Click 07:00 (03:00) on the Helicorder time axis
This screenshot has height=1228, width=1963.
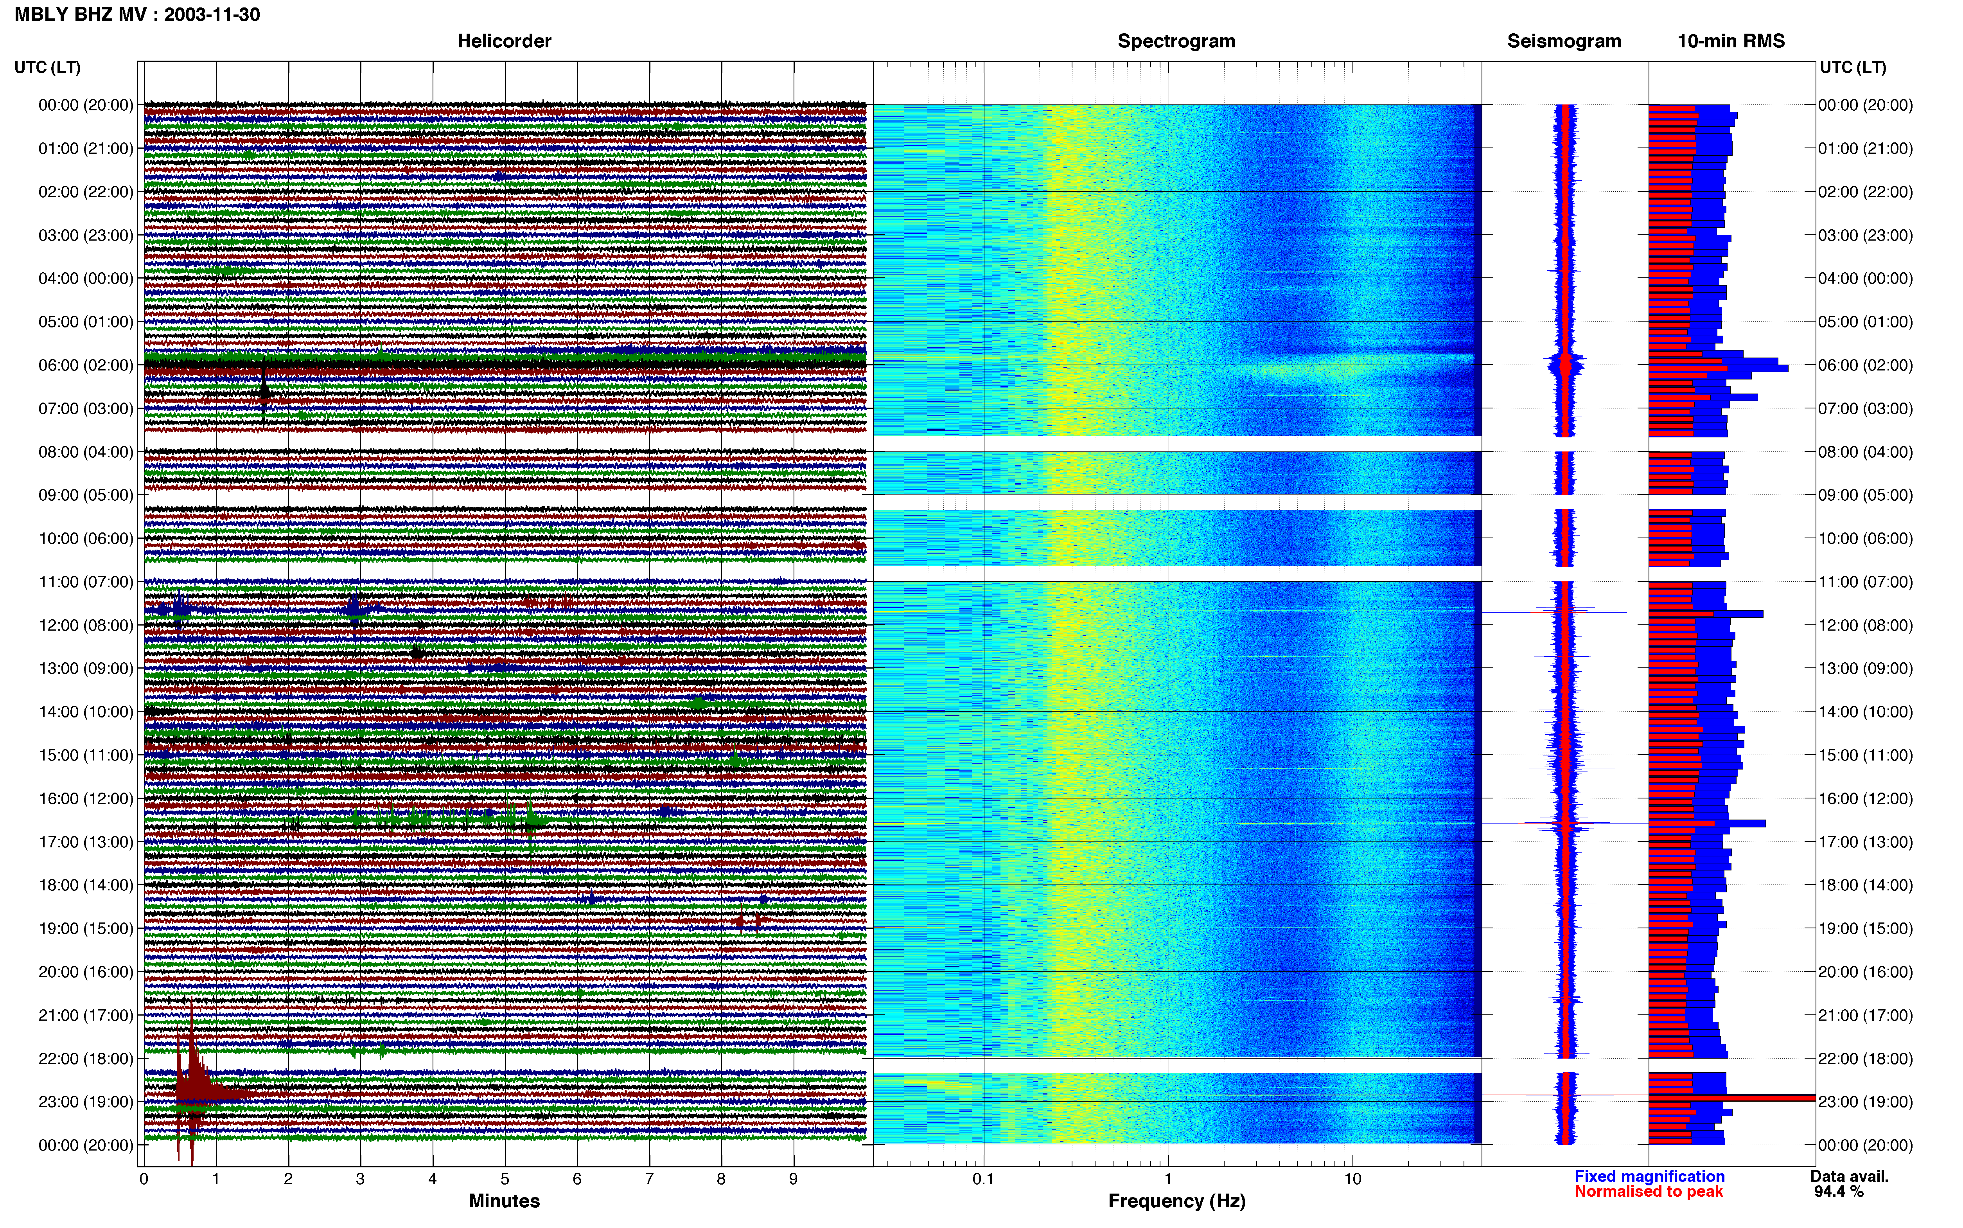(86, 408)
